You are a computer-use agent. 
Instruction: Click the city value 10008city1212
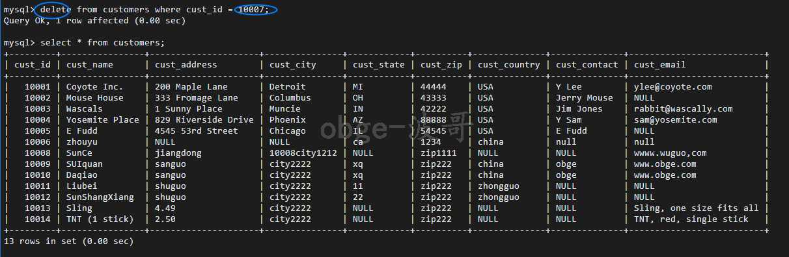point(303,153)
